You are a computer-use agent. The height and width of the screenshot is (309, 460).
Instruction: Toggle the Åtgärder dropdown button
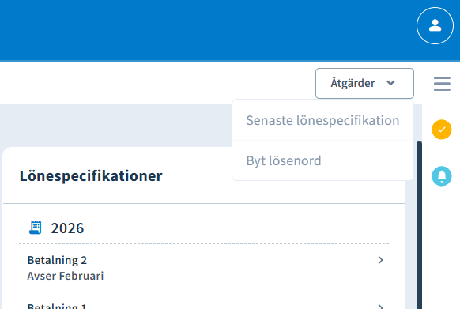[364, 83]
